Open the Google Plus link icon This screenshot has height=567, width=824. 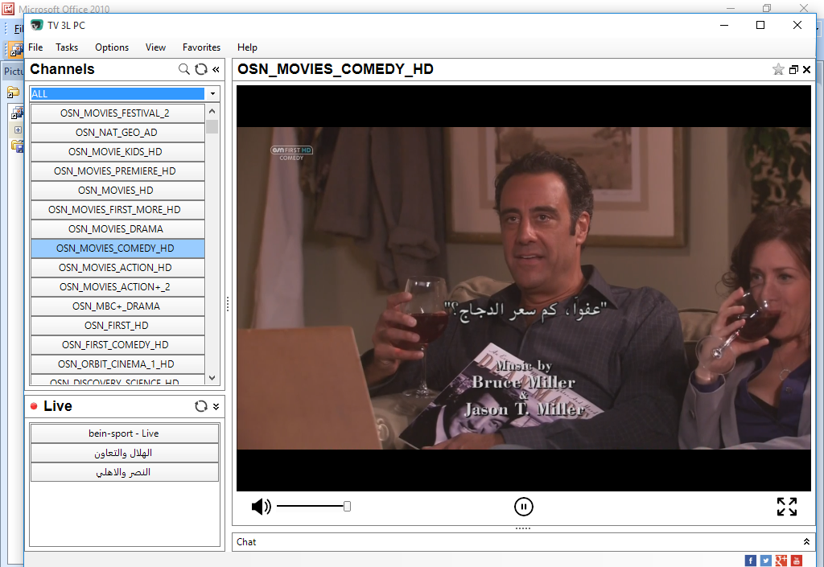(x=781, y=561)
